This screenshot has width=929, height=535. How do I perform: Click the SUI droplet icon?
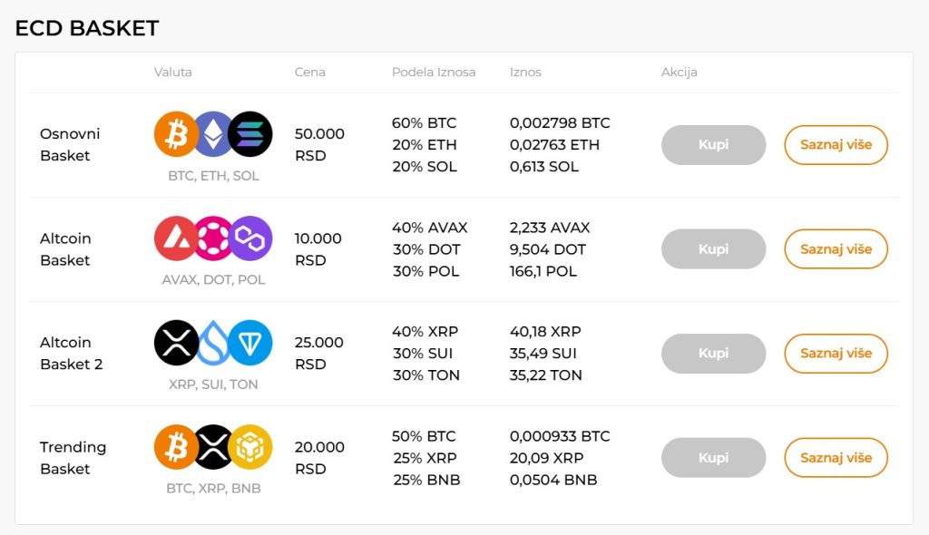[x=214, y=343]
